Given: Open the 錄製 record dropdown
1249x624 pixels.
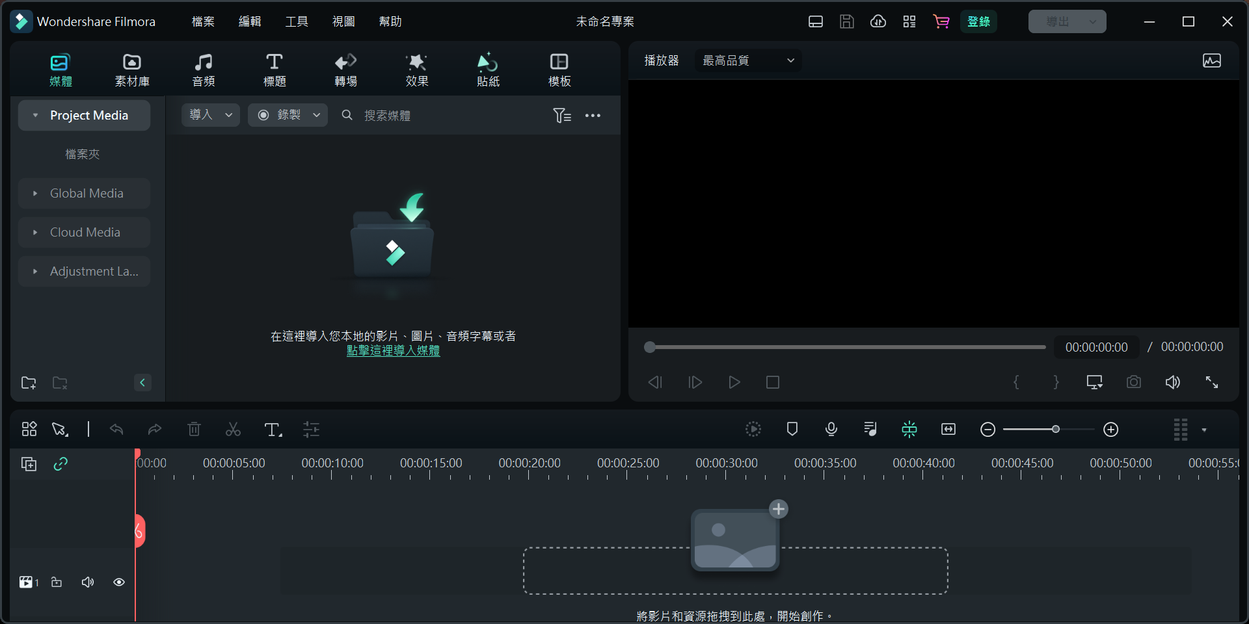Looking at the screenshot, I should [x=288, y=115].
